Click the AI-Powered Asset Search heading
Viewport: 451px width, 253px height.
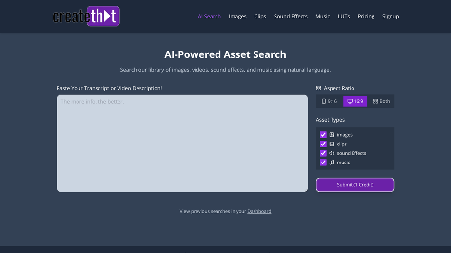tap(225, 54)
